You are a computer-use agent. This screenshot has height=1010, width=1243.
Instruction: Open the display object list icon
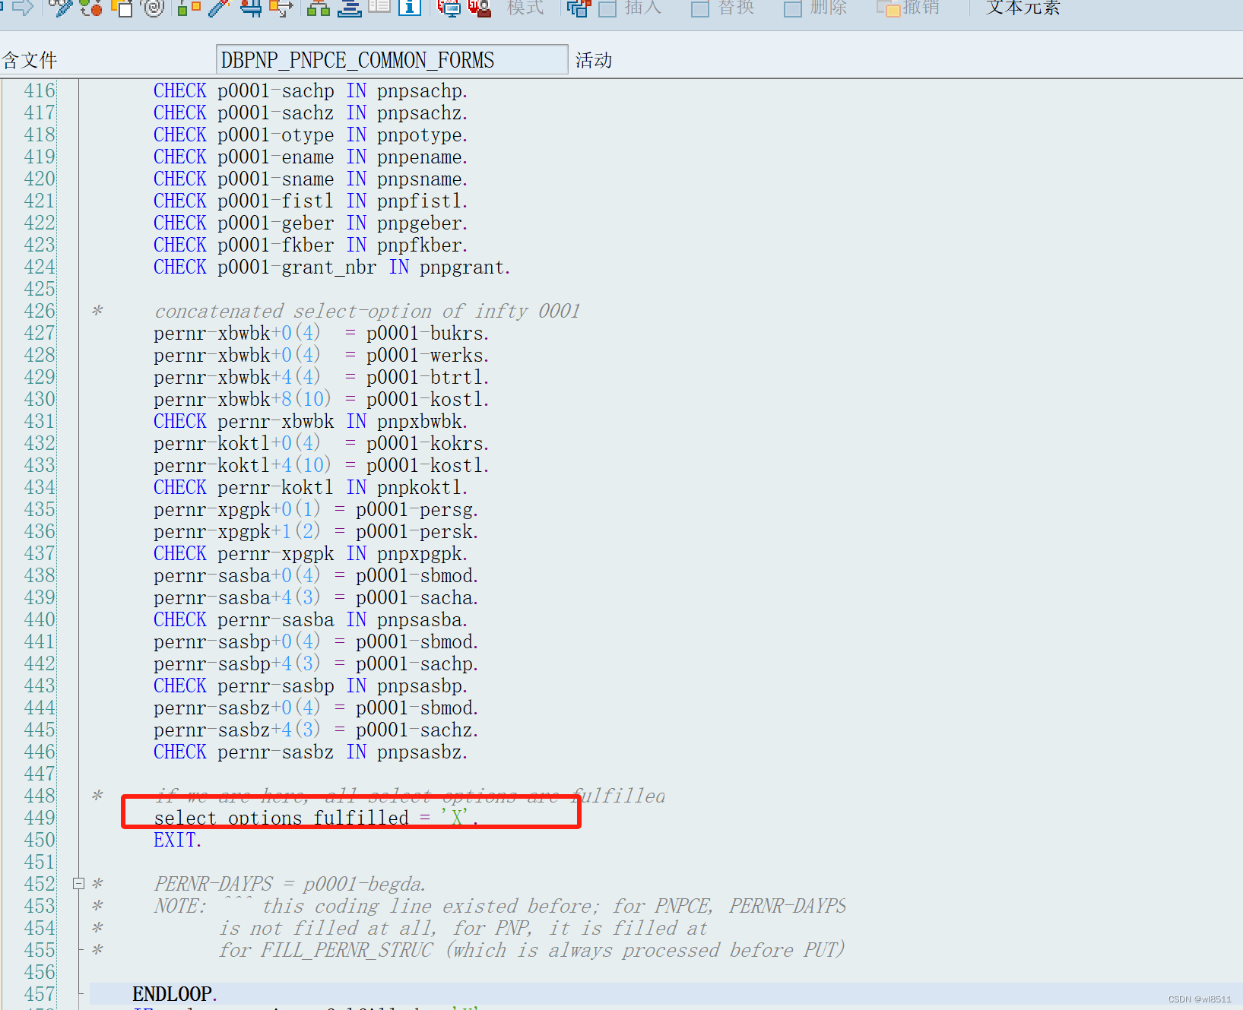pos(379,10)
